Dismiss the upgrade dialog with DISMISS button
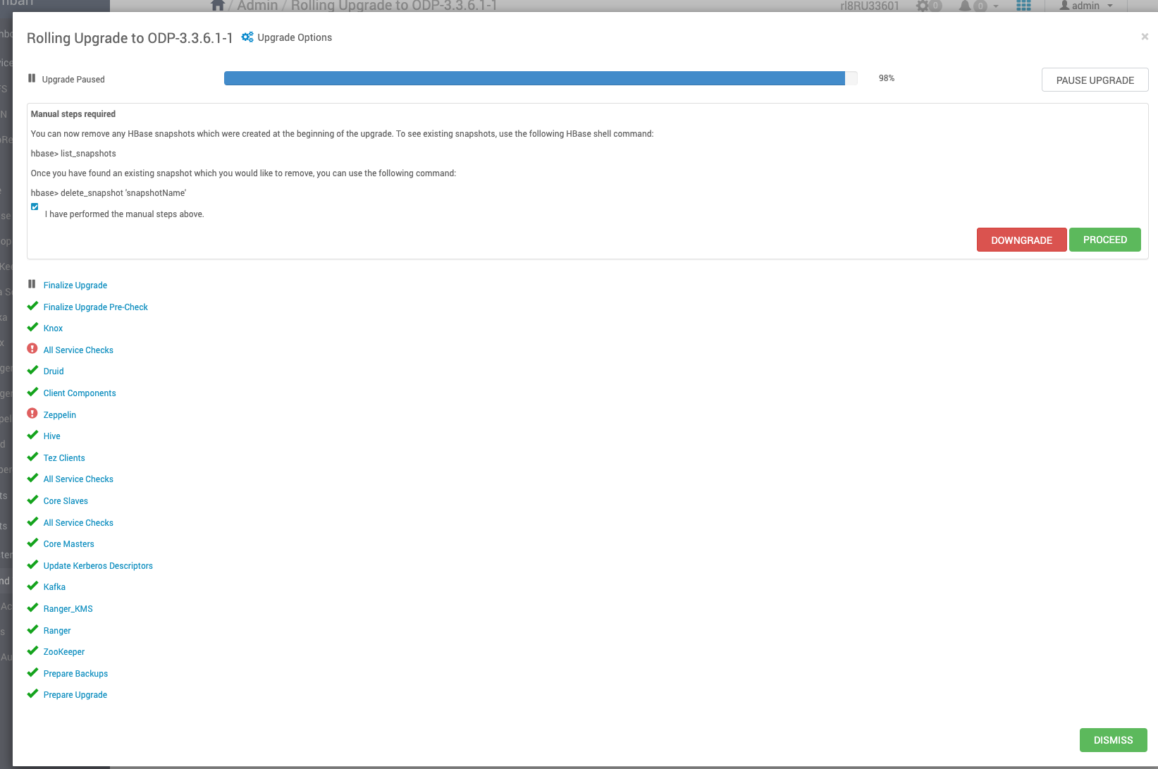Screen dimensions: 1158x769 click(1113, 740)
